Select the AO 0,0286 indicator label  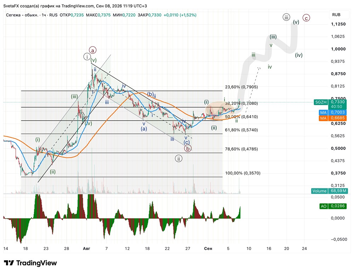[x=332, y=206]
